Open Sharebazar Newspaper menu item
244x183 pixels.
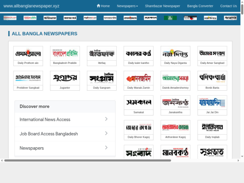162,6
